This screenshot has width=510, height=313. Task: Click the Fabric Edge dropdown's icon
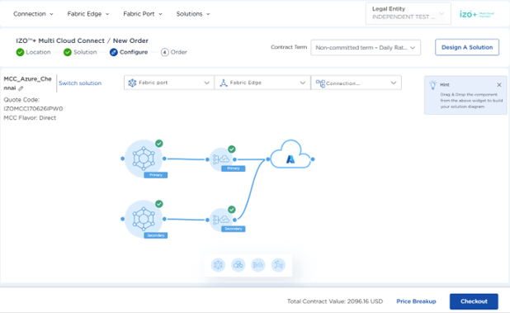click(224, 83)
